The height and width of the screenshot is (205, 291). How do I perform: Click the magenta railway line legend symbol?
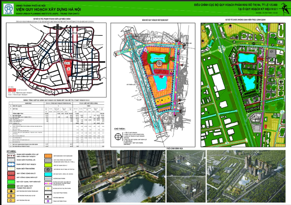pyautogui.click(x=48, y=183)
